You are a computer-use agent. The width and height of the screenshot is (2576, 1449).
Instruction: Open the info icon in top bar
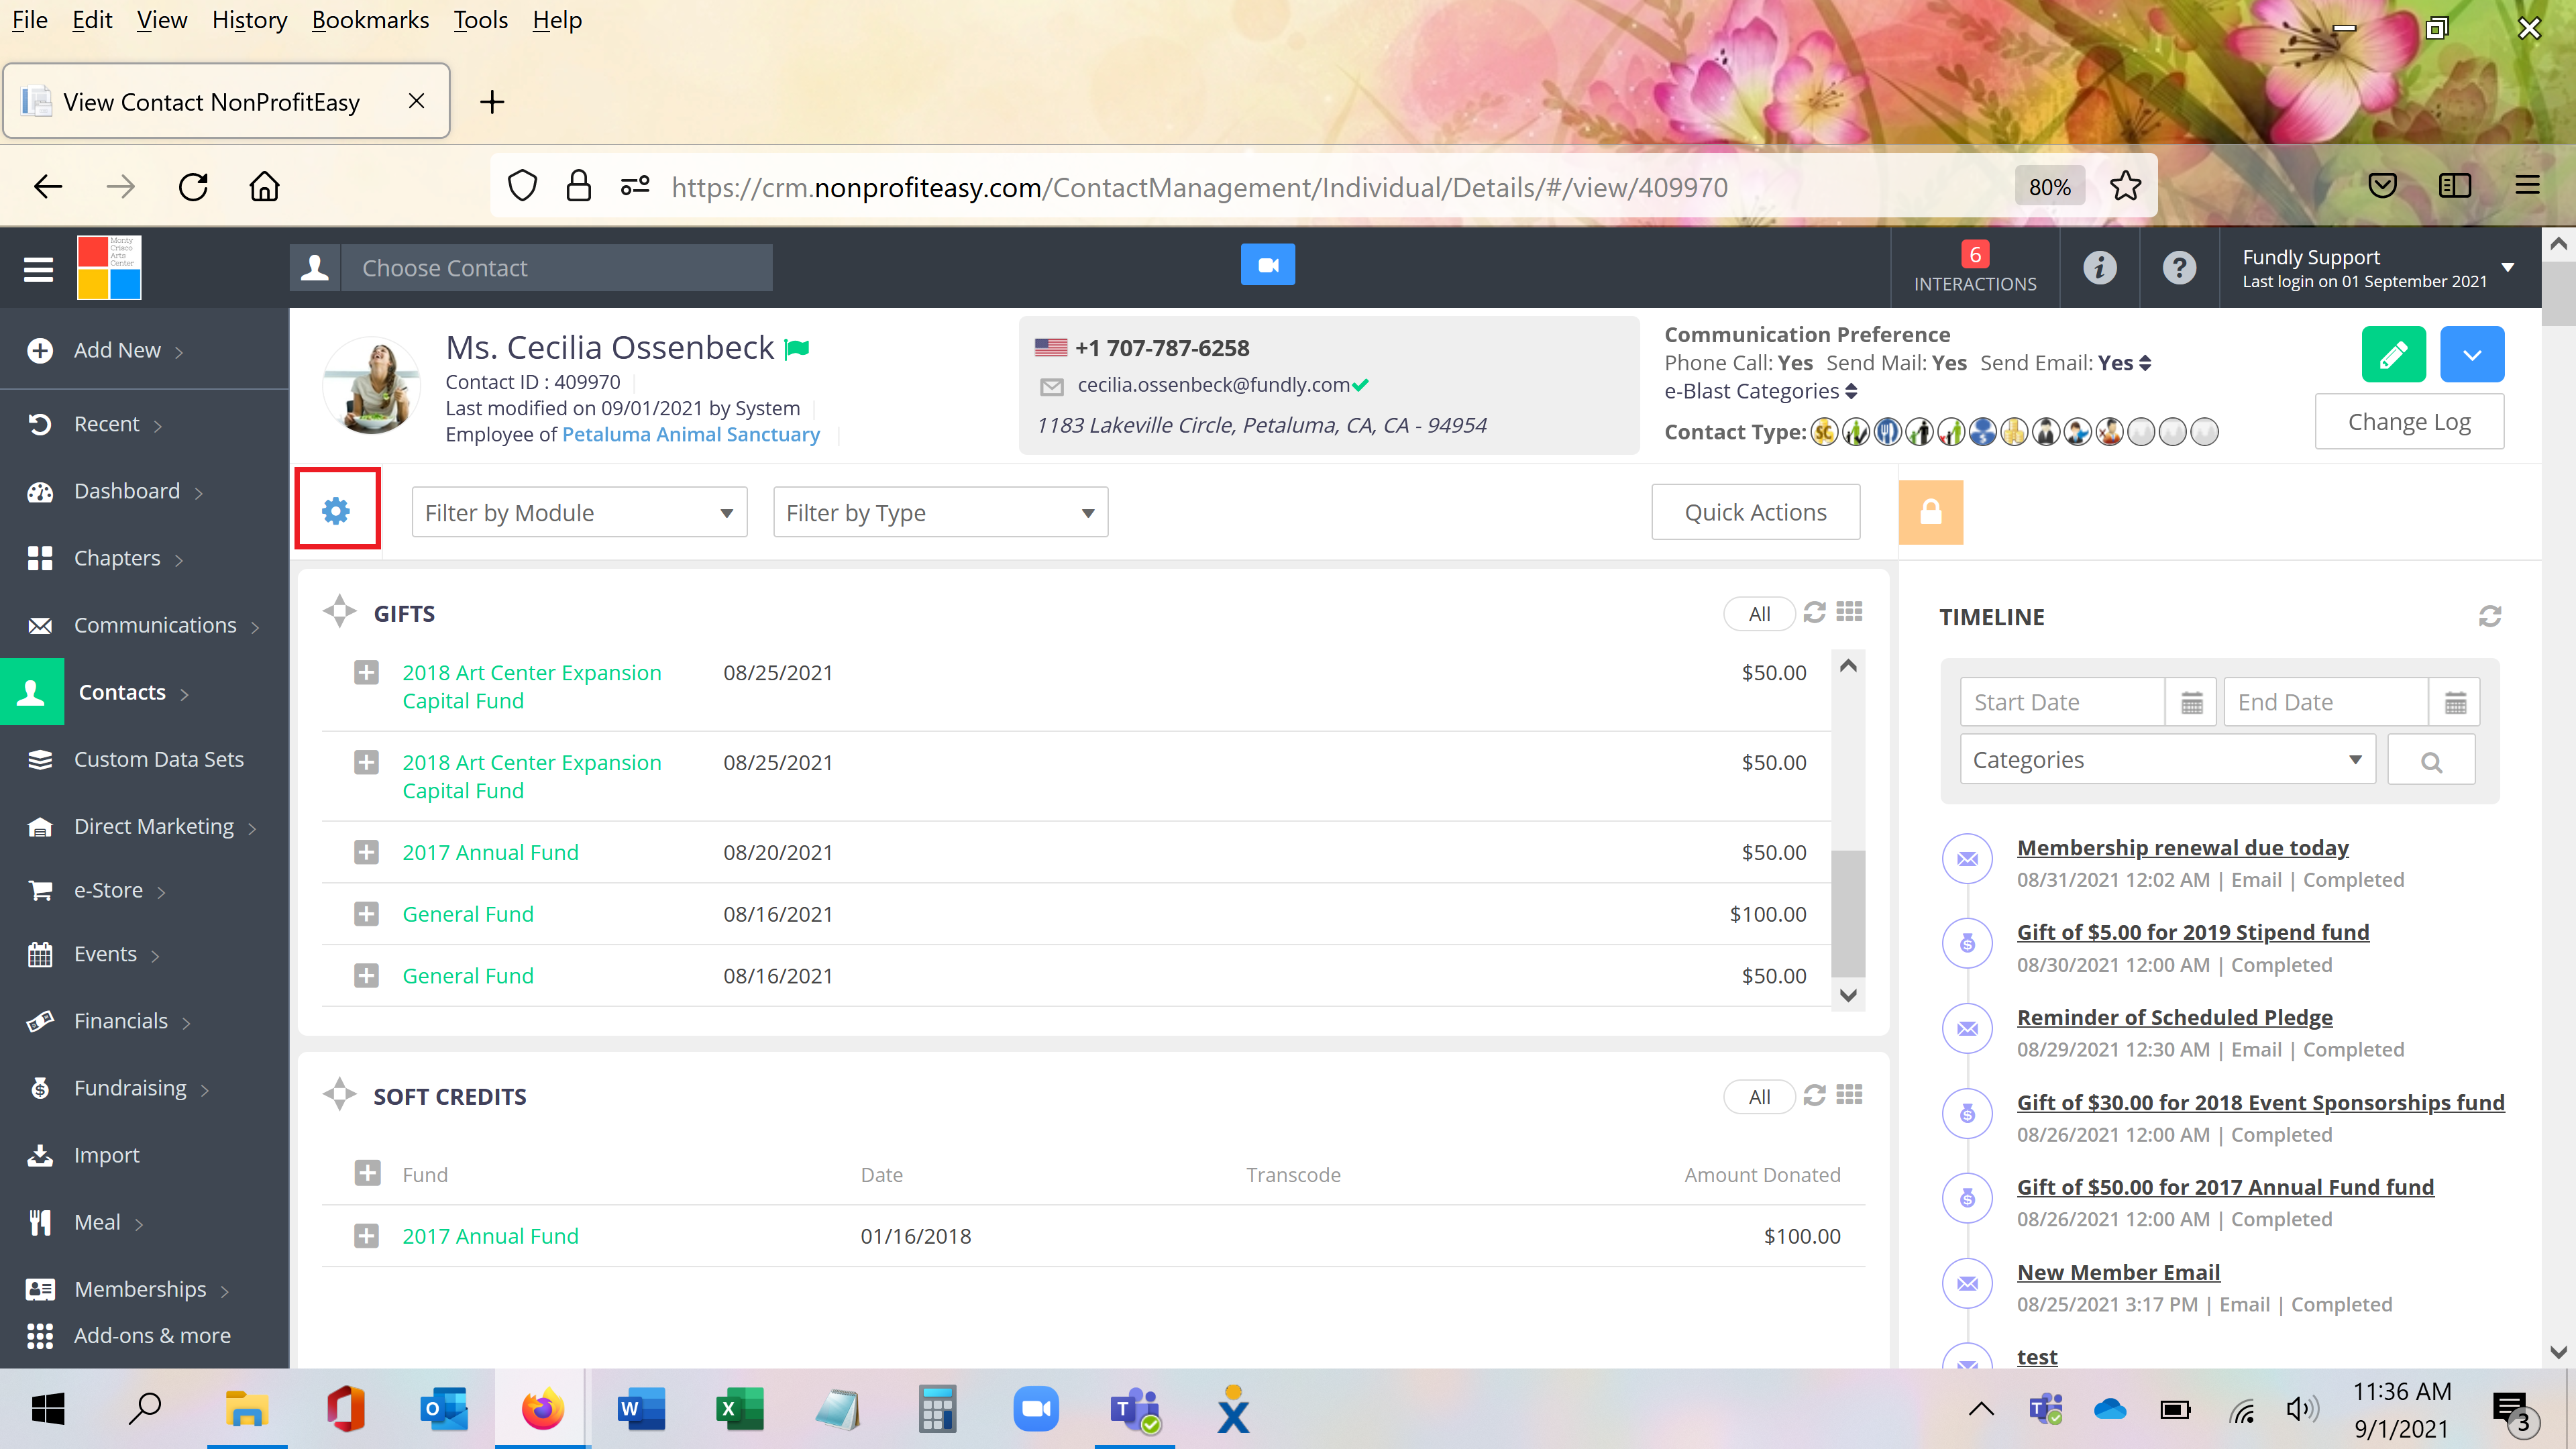tap(2099, 267)
